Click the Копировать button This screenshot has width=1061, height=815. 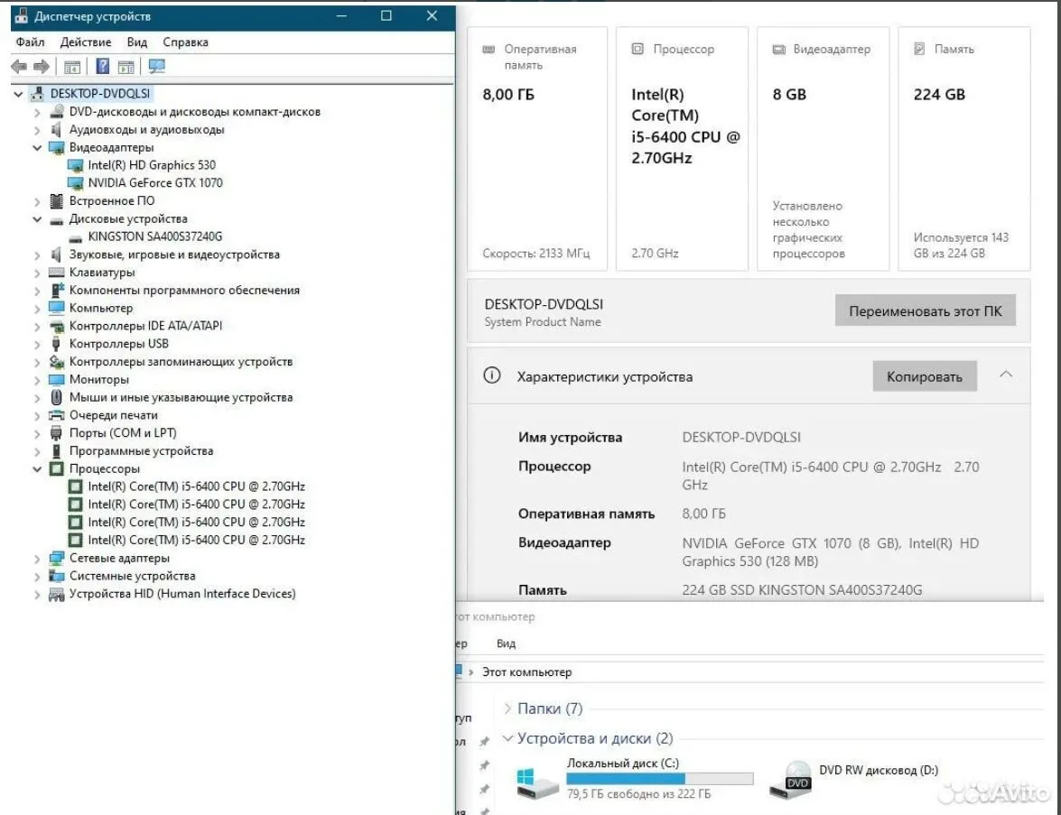tap(925, 376)
